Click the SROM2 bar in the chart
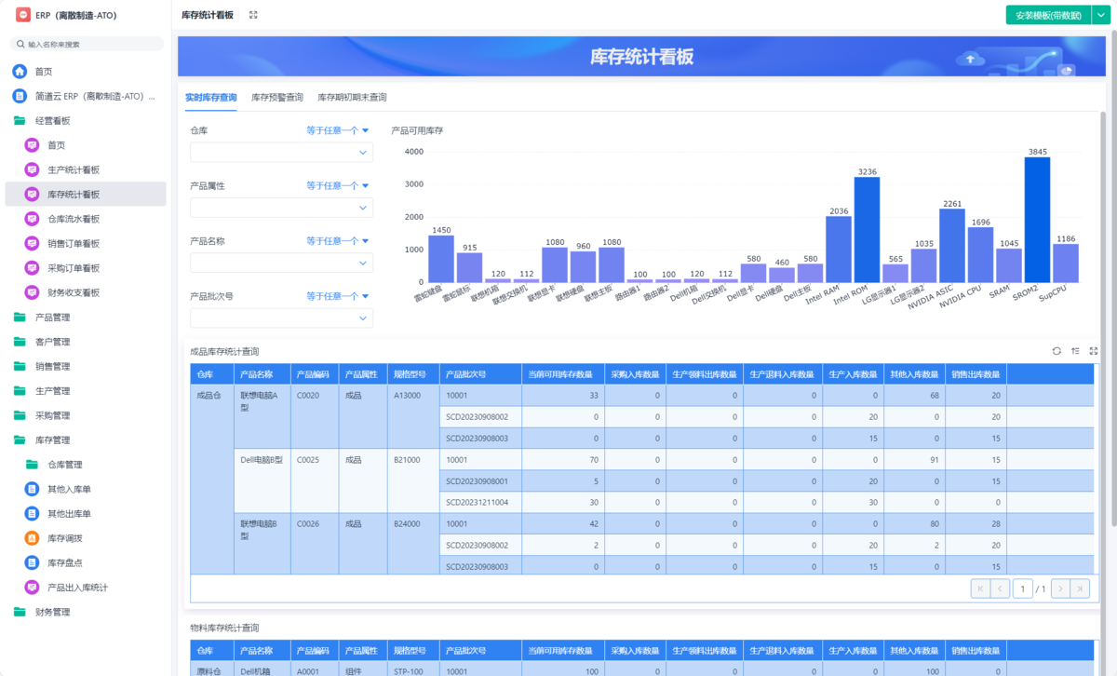1117x676 pixels. click(x=1037, y=220)
